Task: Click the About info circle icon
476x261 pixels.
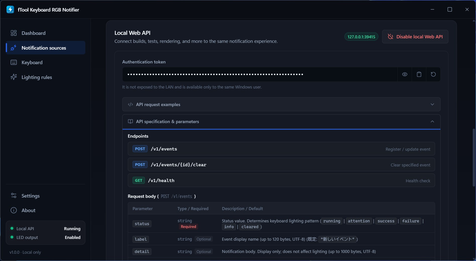Action: [14, 210]
